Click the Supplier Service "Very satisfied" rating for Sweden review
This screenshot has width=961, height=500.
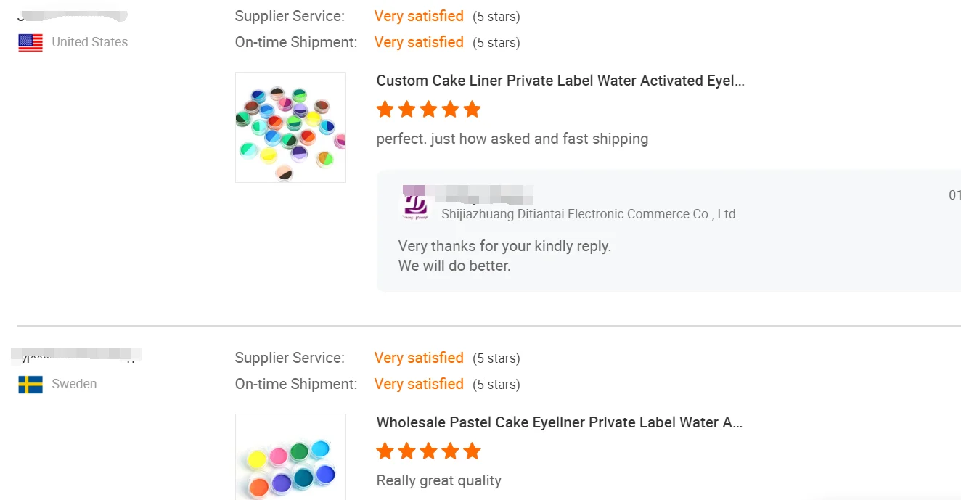pyautogui.click(x=419, y=358)
